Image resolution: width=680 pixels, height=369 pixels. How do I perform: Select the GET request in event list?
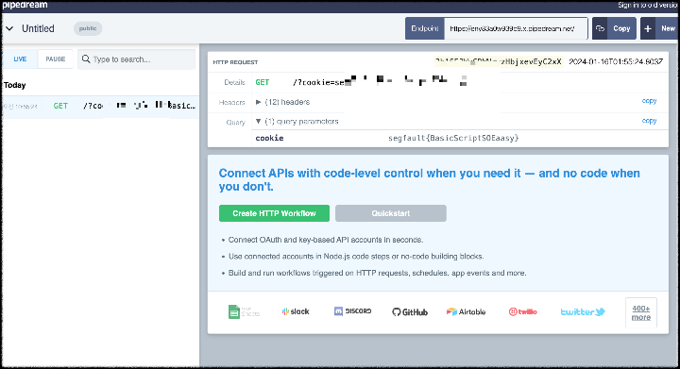100,106
